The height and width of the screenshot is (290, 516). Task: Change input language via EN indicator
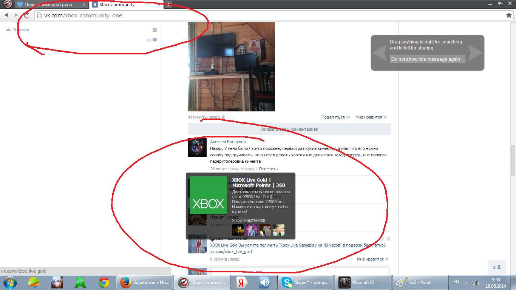(456, 282)
